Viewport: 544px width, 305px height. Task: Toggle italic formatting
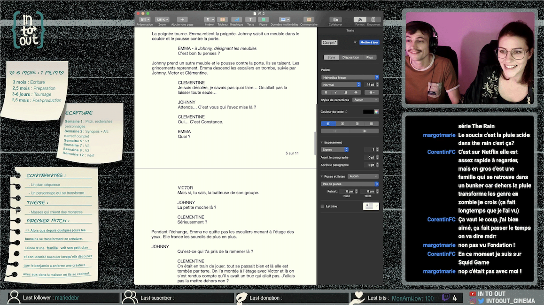[336, 92]
